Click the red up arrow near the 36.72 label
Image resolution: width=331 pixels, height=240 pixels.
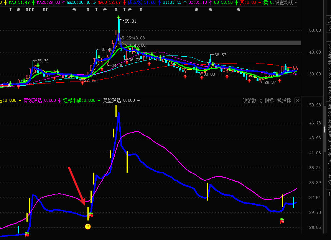[127, 62]
